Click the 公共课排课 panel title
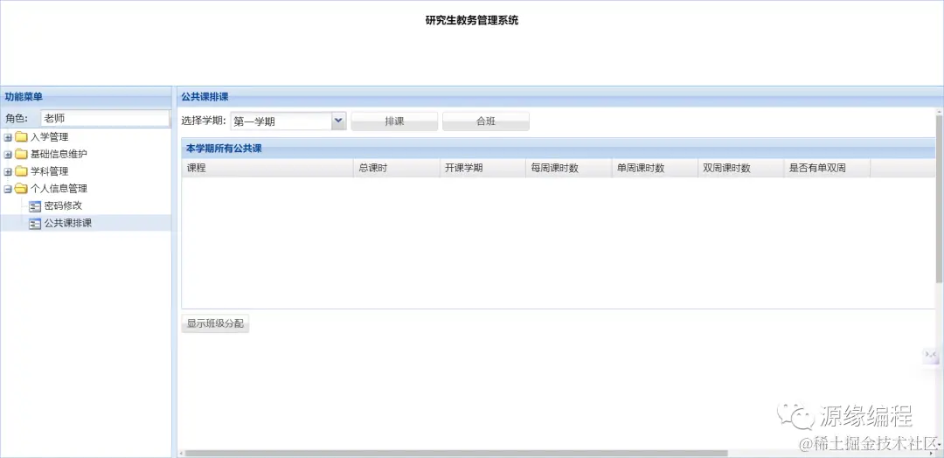The image size is (944, 458). tap(205, 97)
